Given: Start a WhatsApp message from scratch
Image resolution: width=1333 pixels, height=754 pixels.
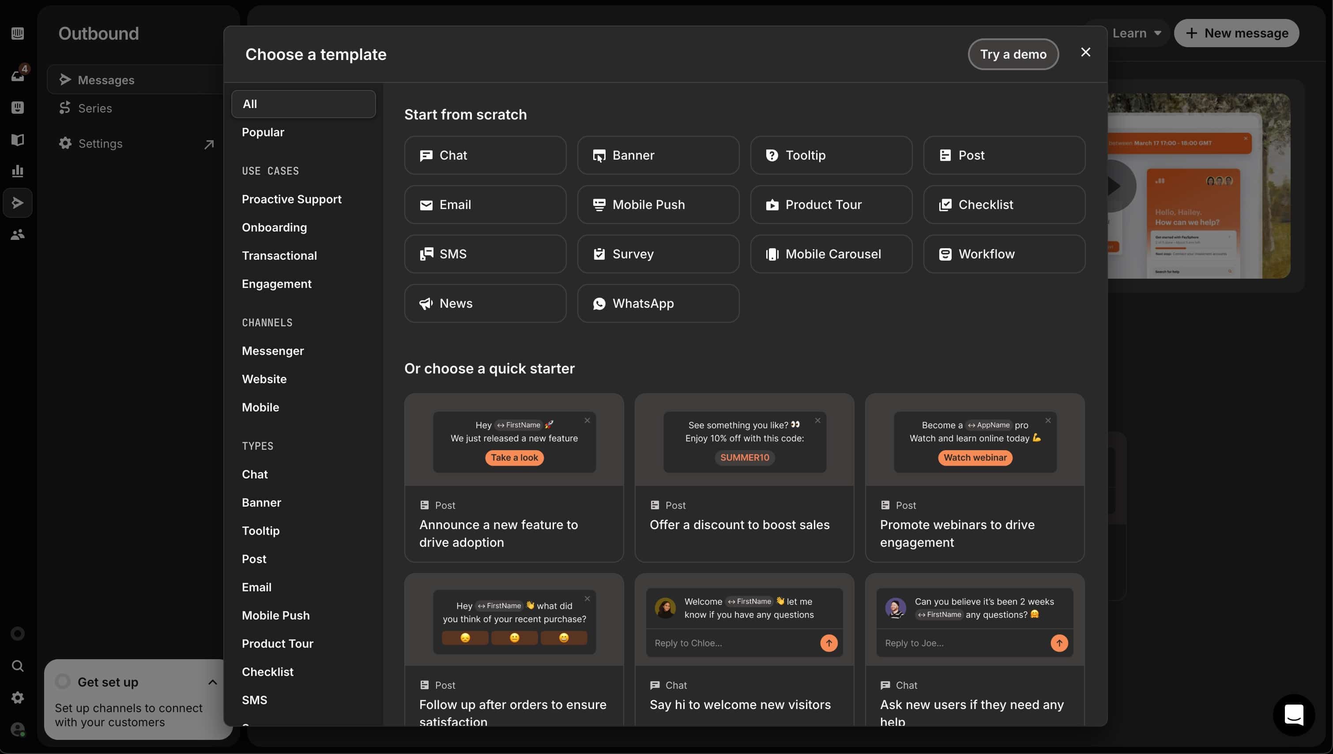Looking at the screenshot, I should 658,303.
